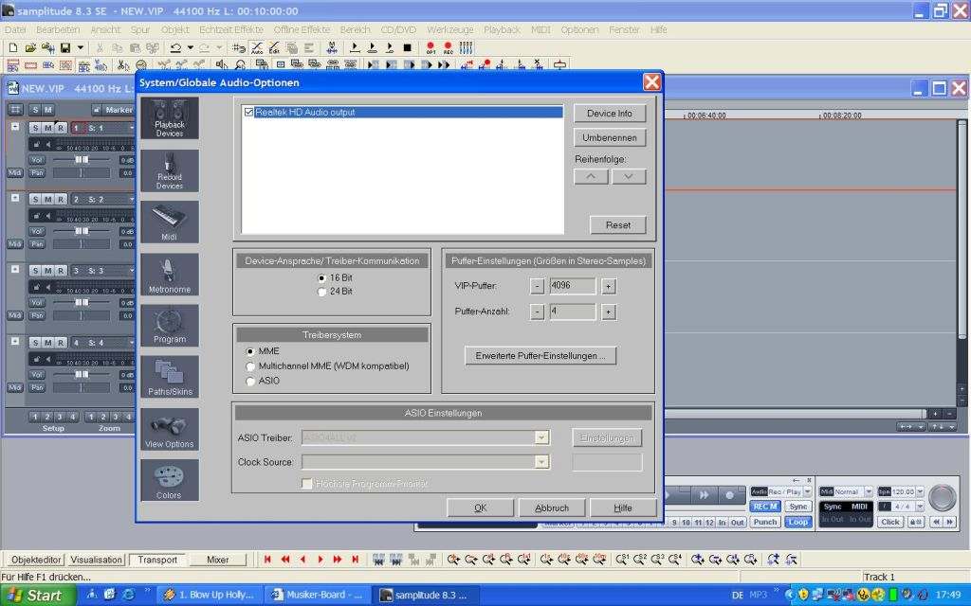Click the transport fast-forward button
Screen dimensions: 971x606
[705, 494]
